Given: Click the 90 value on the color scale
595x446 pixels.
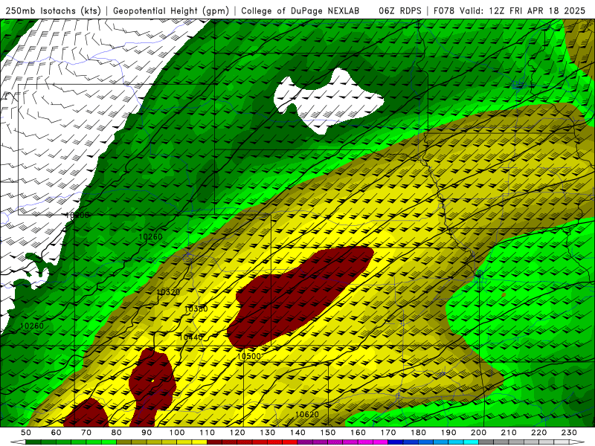Looking at the screenshot, I should [x=147, y=433].
